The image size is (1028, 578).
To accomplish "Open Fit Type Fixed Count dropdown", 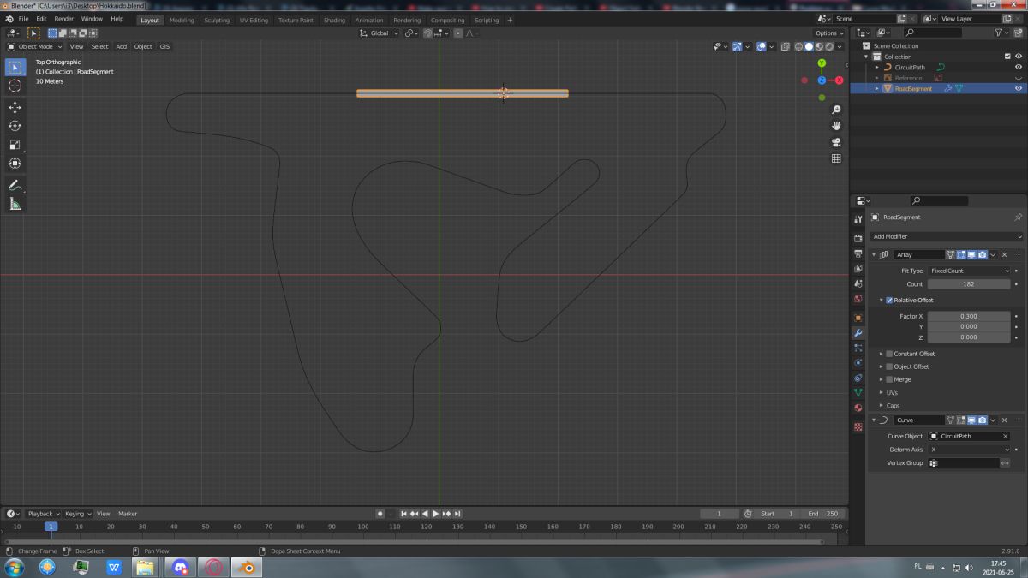I will pos(969,271).
